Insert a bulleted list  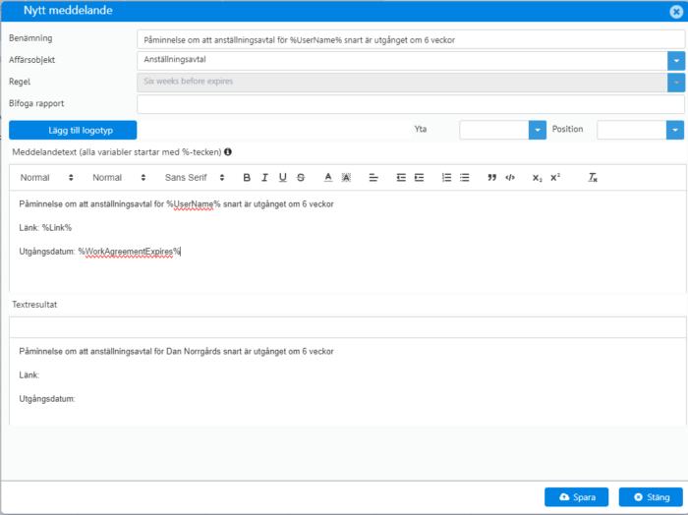coord(465,177)
